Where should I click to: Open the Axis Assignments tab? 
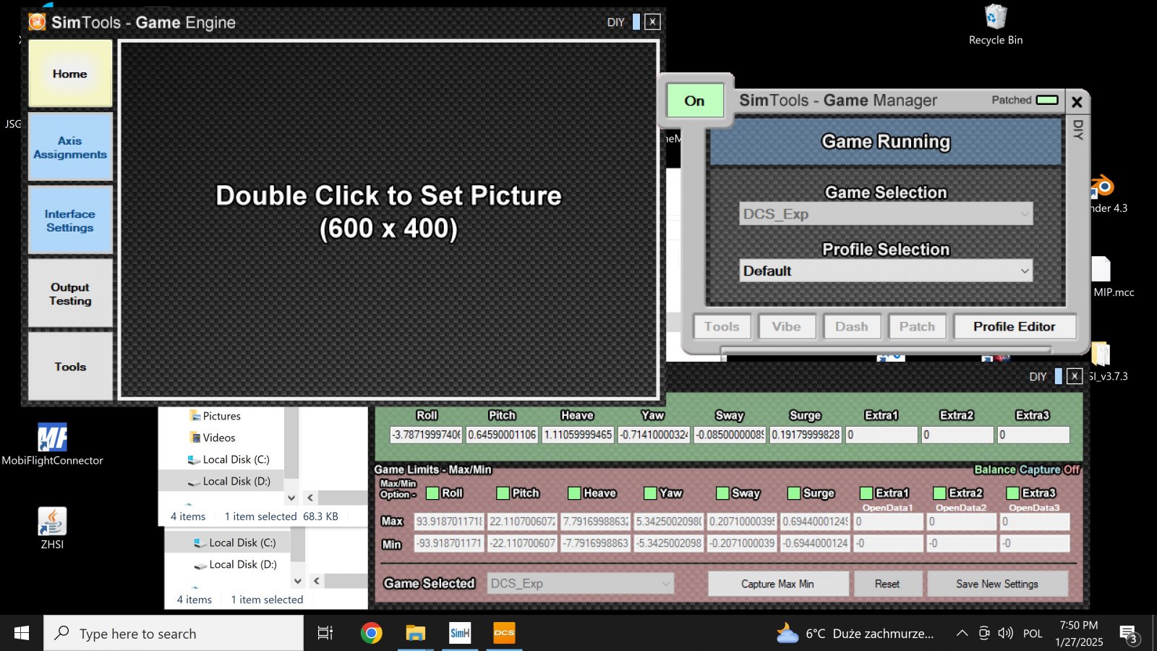(x=70, y=147)
